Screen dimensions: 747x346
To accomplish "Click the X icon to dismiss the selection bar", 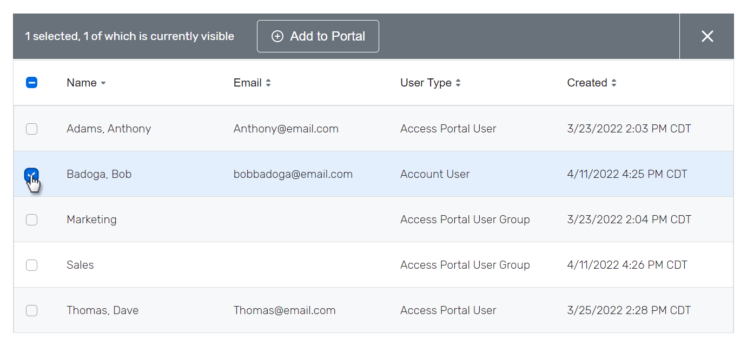I will click(x=707, y=36).
